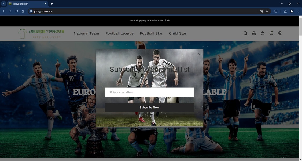Expand the tab search dropdown
Viewport: 302px width, 161px height.
click(x=3, y=4)
